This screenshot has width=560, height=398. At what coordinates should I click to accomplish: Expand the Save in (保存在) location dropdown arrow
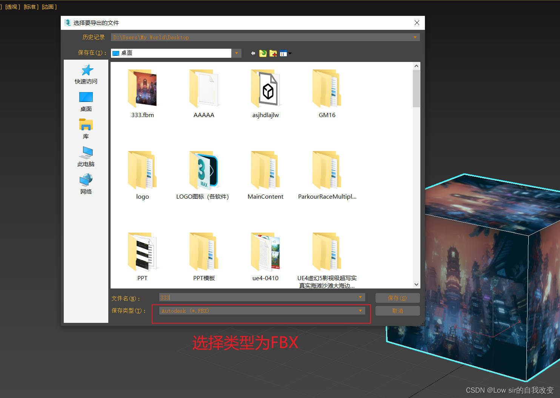coord(237,53)
